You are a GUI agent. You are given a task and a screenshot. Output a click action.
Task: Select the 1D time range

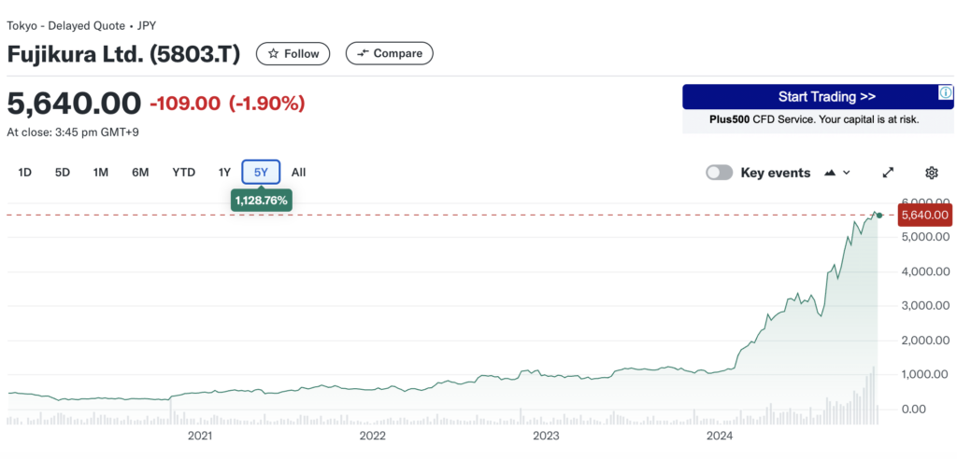[25, 173]
